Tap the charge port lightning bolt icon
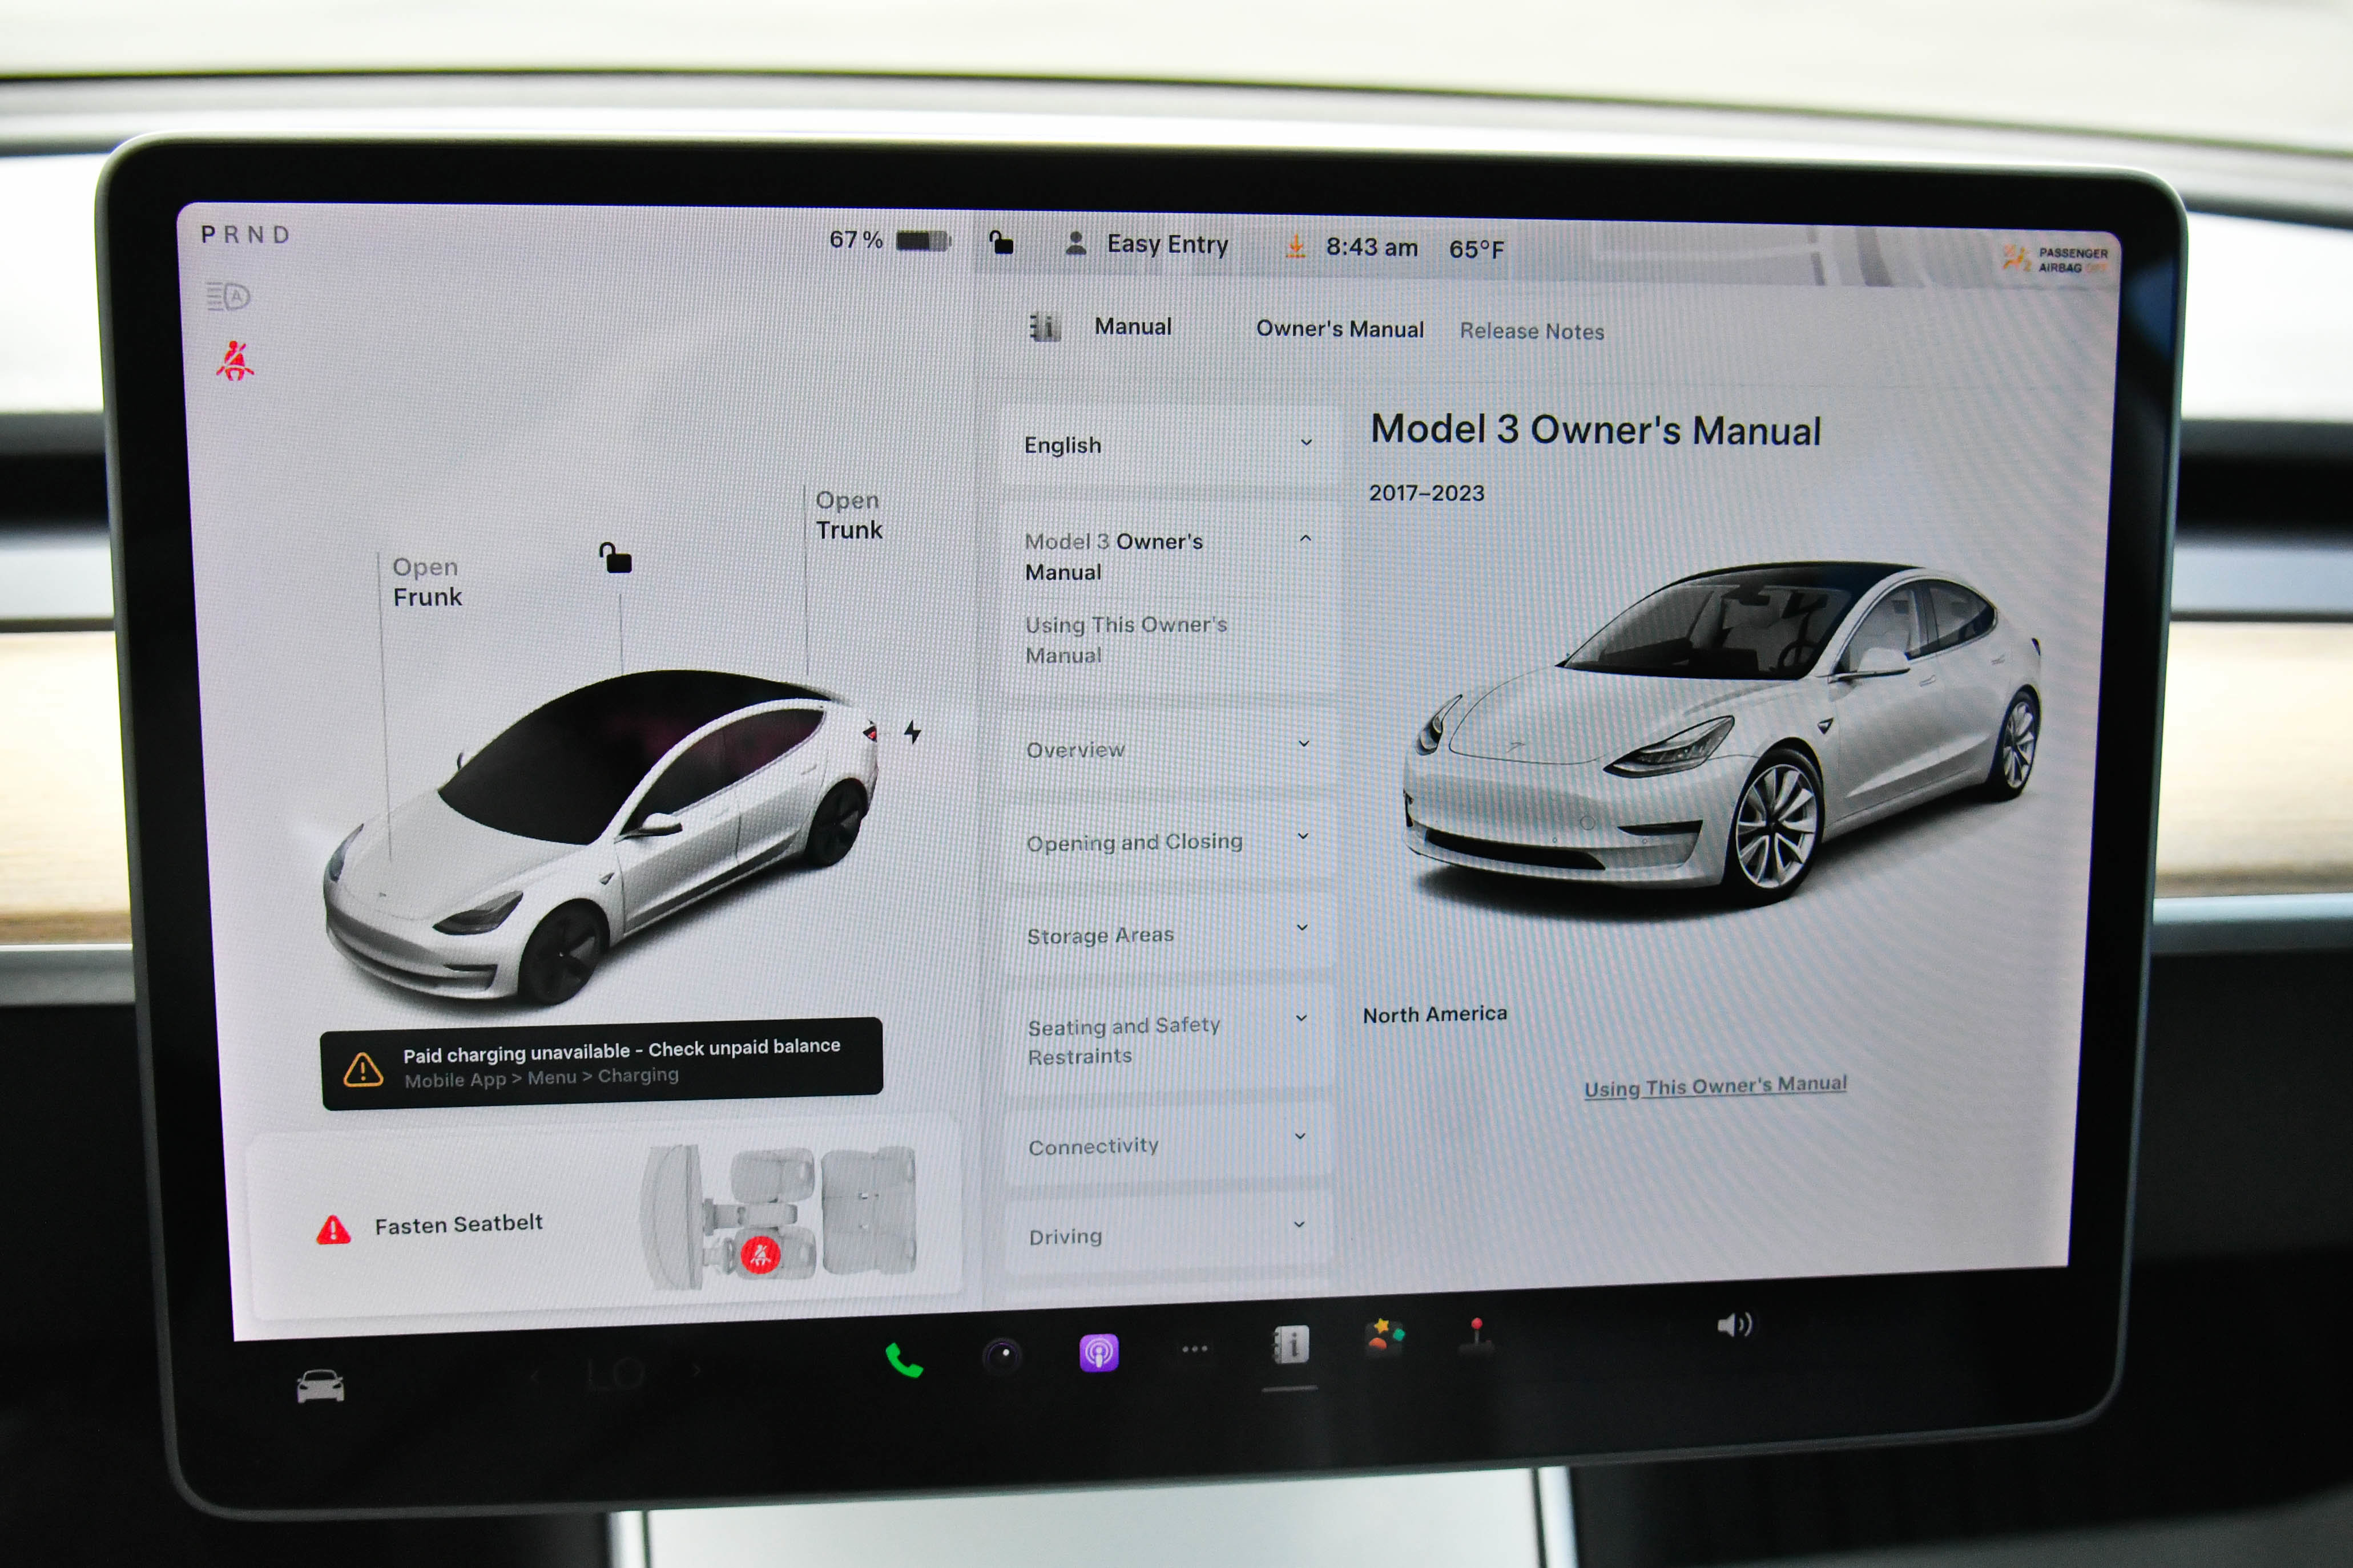Screen dimensions: 2353x1568 tap(912, 732)
